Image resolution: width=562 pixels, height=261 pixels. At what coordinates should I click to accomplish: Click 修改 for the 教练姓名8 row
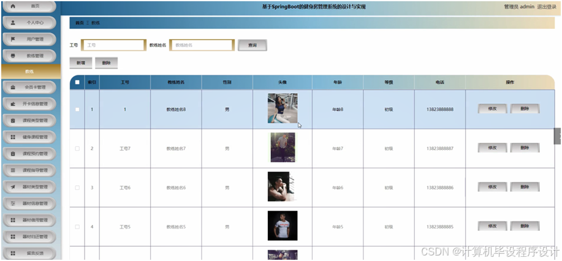pos(492,108)
